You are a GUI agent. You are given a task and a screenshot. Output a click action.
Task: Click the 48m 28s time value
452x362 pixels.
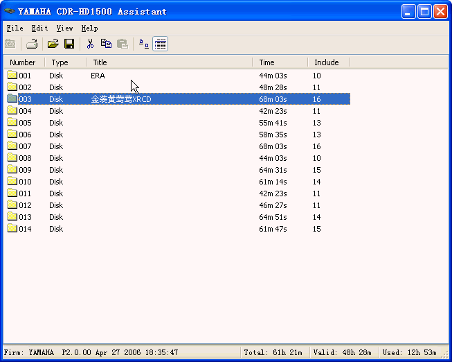[x=273, y=87]
